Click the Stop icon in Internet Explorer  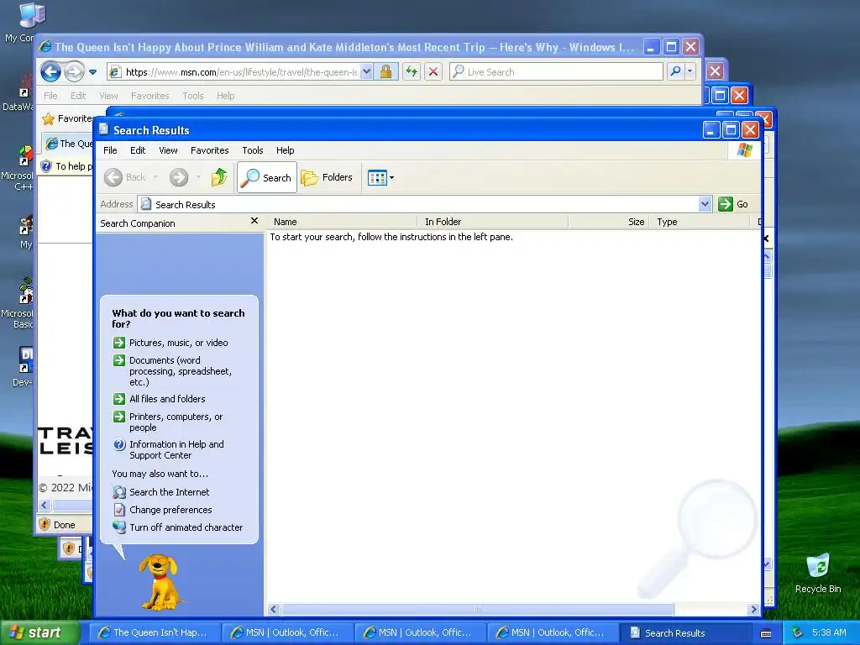pyautogui.click(x=433, y=72)
